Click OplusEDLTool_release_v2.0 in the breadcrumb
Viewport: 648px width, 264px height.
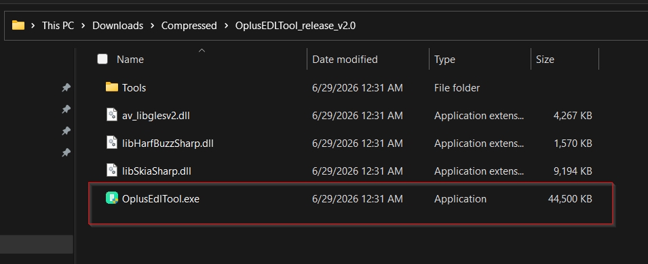295,26
